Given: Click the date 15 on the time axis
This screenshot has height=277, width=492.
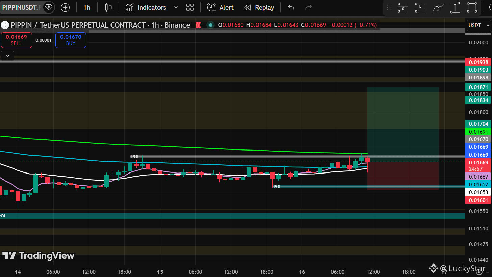Looking at the screenshot, I should [160, 272].
